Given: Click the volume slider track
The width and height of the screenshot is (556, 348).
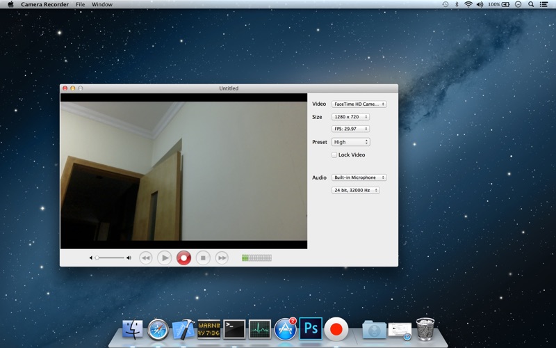Looking at the screenshot, I should click(110, 258).
